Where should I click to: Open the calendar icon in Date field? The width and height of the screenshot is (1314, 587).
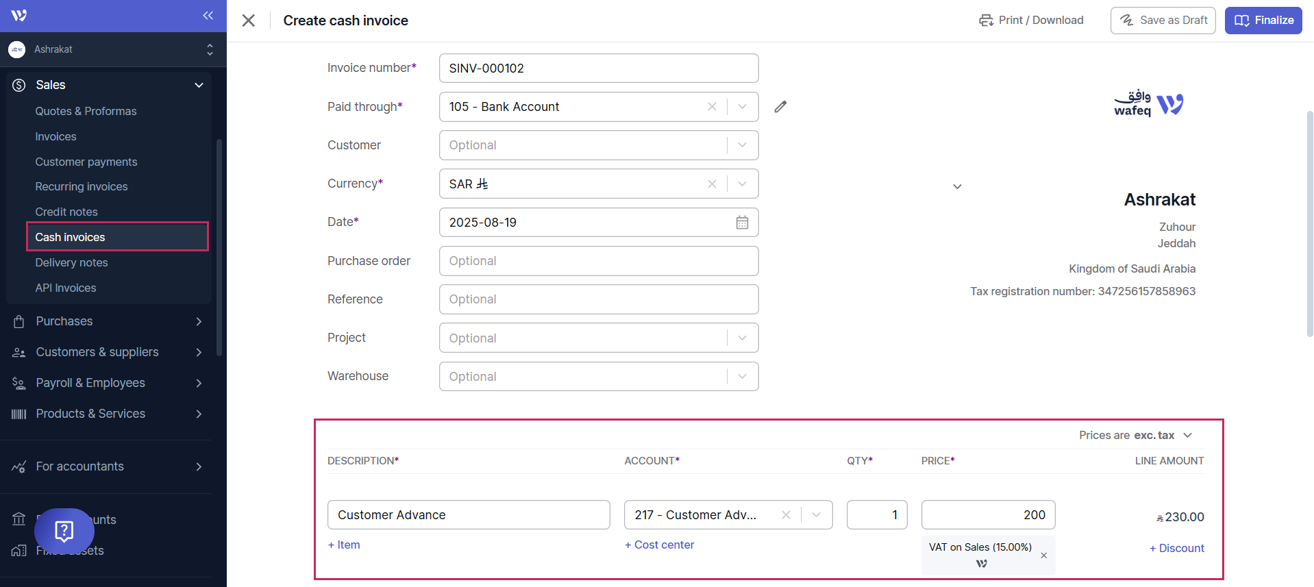pyautogui.click(x=742, y=223)
